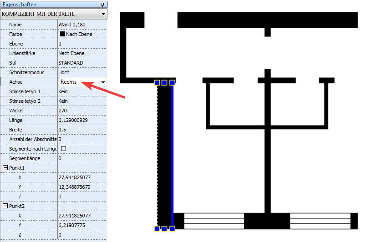The image size is (367, 242).
Task: Open the Achse dropdown arrow
Action: click(x=103, y=82)
